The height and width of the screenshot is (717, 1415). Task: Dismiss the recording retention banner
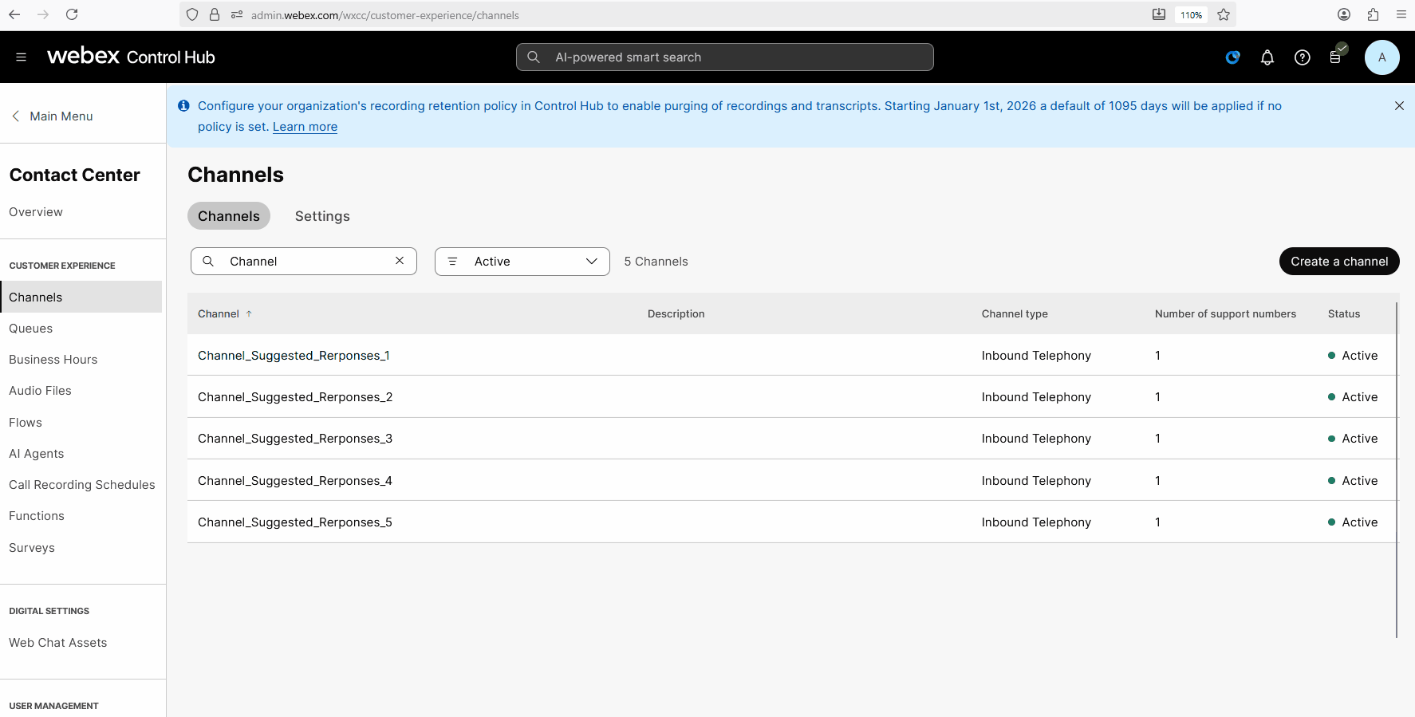point(1398,106)
